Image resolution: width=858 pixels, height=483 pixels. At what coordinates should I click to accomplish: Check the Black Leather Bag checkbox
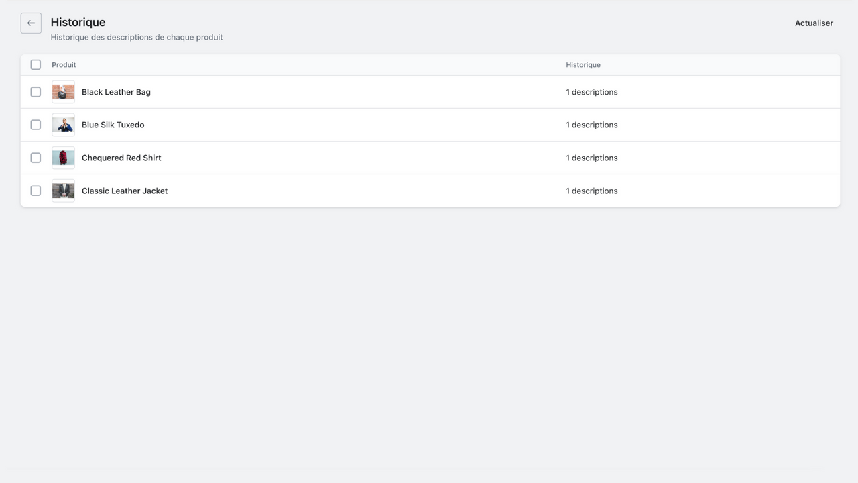[36, 92]
